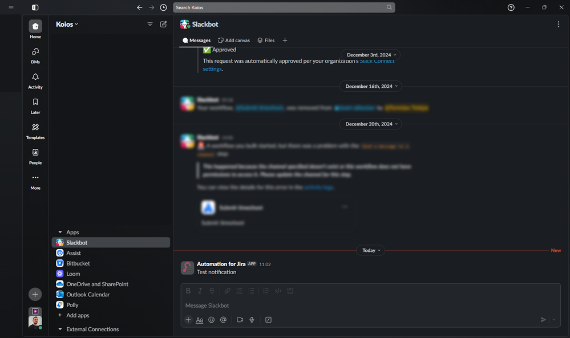570x338 pixels.
Task: Open the emoji picker
Action: [x=211, y=320]
